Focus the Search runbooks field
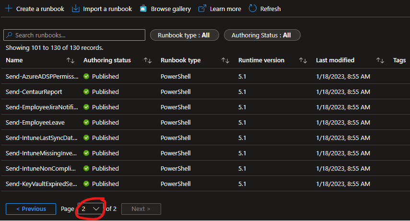 [74, 35]
